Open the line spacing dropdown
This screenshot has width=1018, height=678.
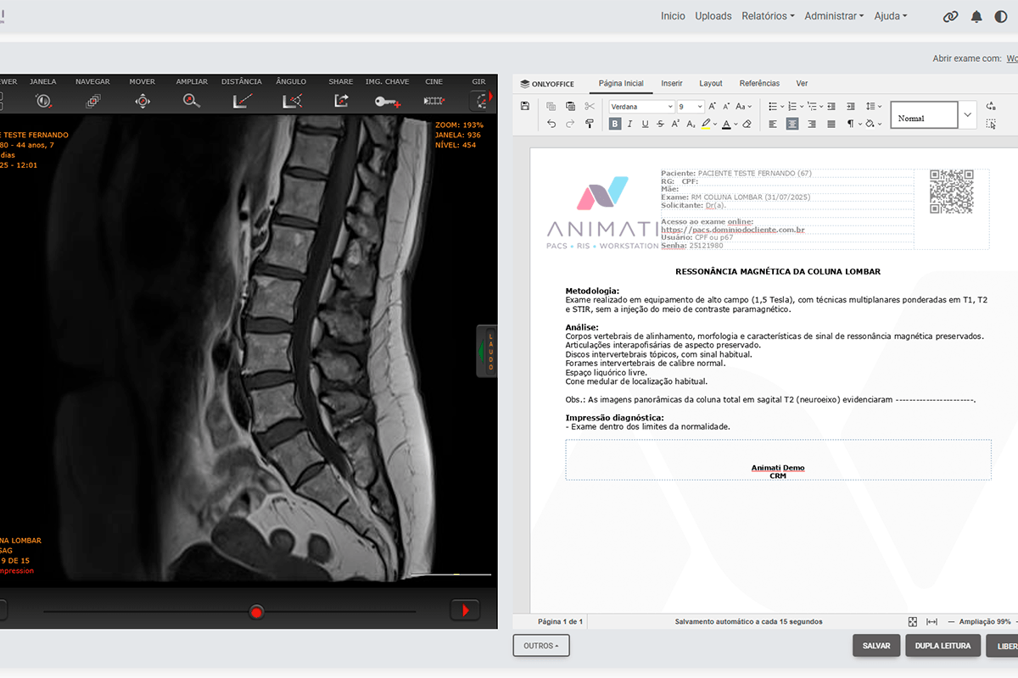click(x=874, y=106)
